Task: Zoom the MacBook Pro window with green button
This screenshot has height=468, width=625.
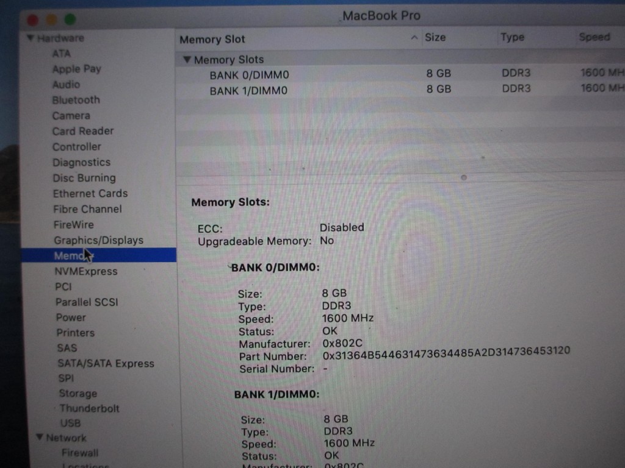Action: pos(70,19)
